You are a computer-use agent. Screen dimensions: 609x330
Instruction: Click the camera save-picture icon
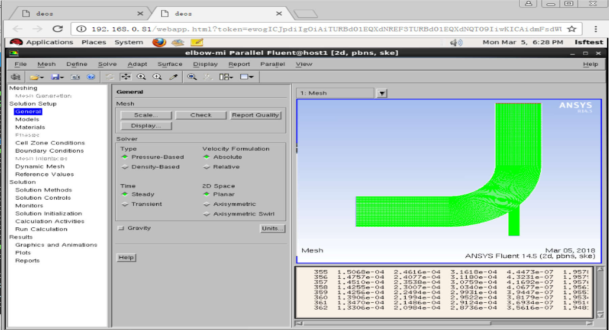click(x=75, y=77)
